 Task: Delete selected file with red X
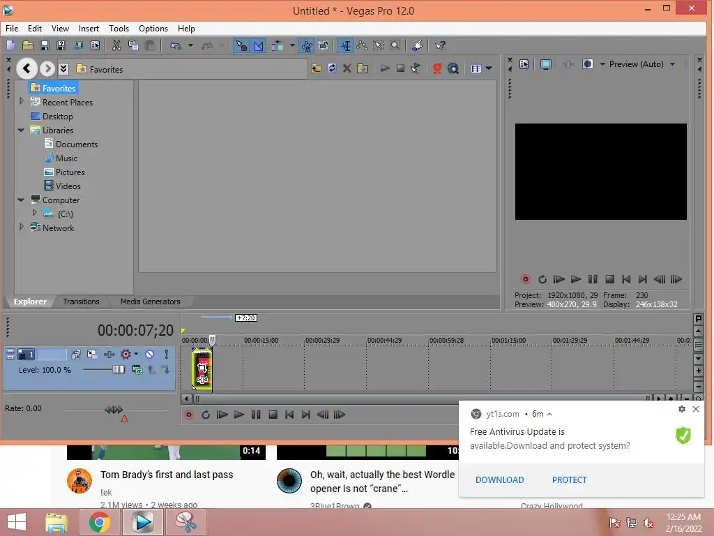point(347,69)
